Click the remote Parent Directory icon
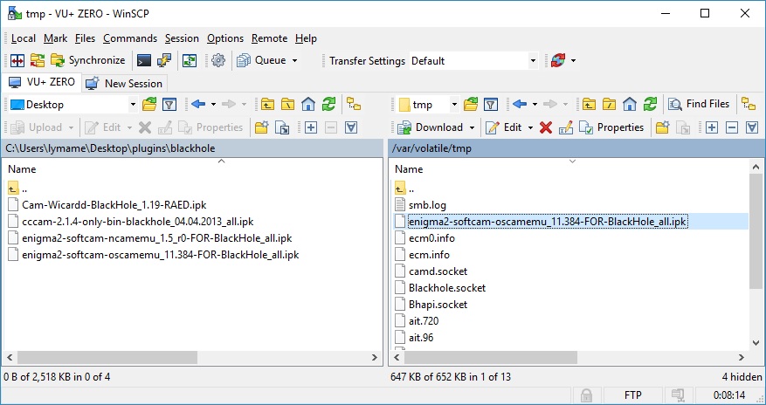The image size is (766, 405). pyautogui.click(x=589, y=104)
